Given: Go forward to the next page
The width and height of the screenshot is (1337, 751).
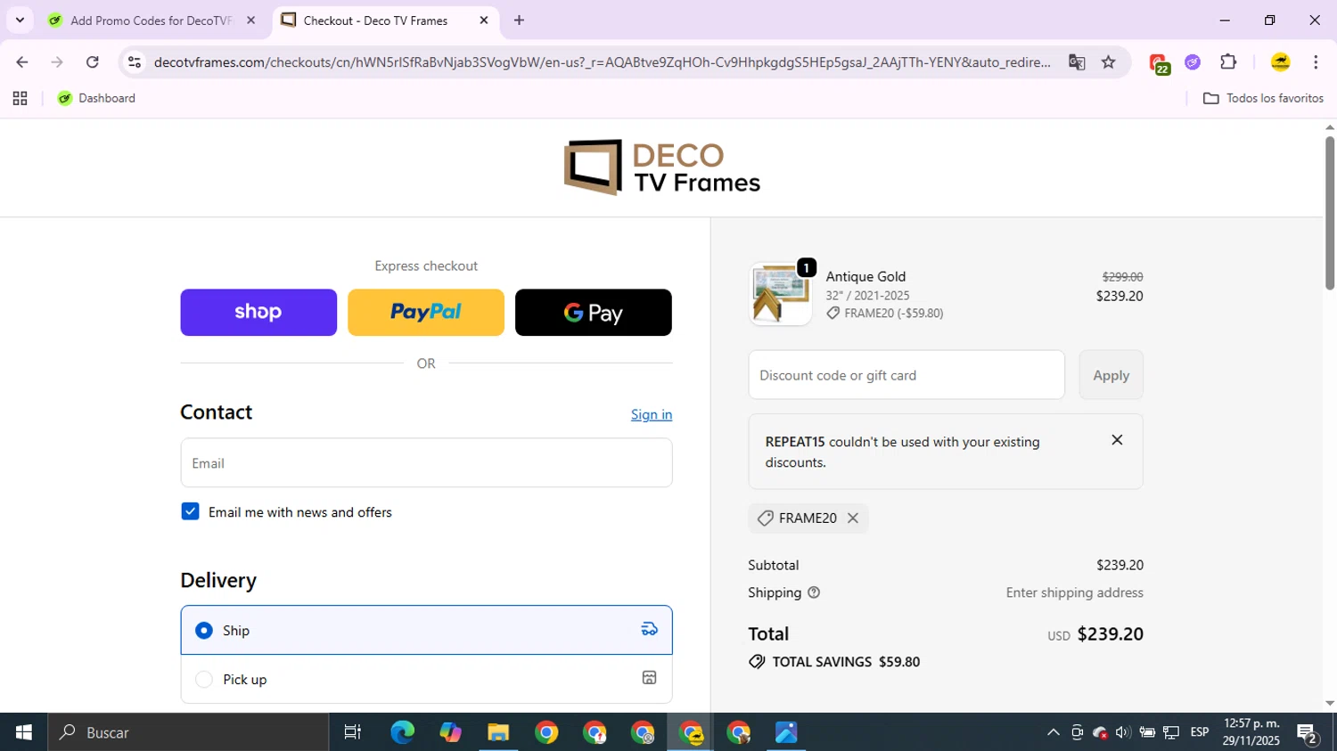Looking at the screenshot, I should tap(57, 62).
